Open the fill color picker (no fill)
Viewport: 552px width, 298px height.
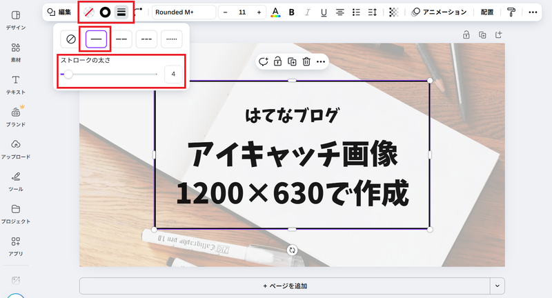pos(89,12)
